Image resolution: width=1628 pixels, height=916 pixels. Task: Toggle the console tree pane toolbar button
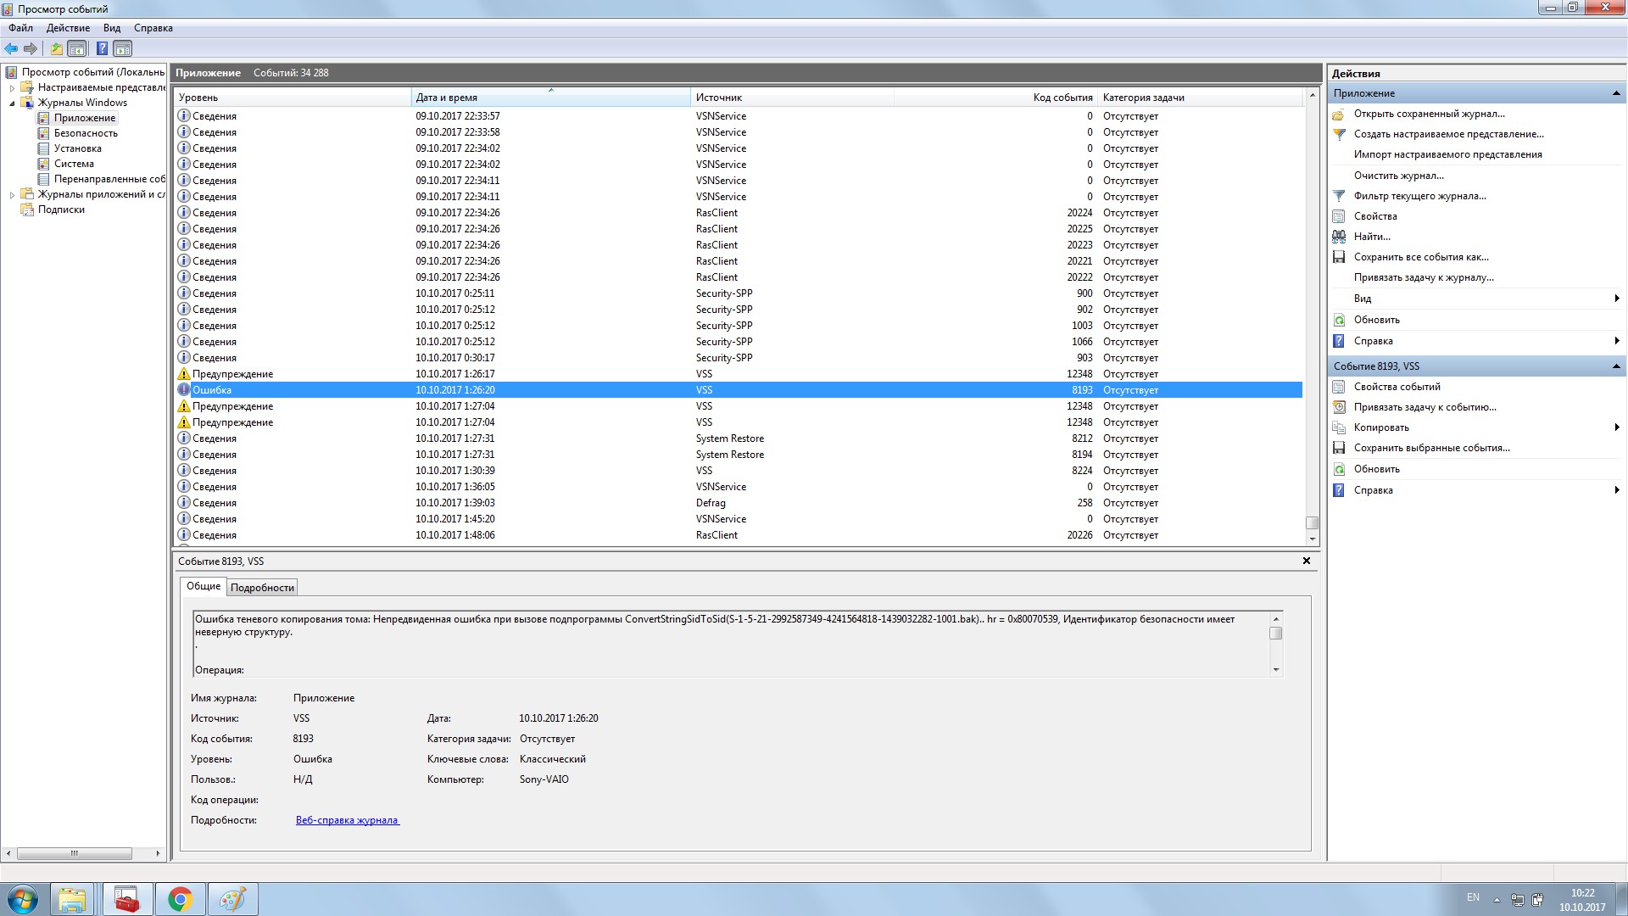[x=77, y=48]
